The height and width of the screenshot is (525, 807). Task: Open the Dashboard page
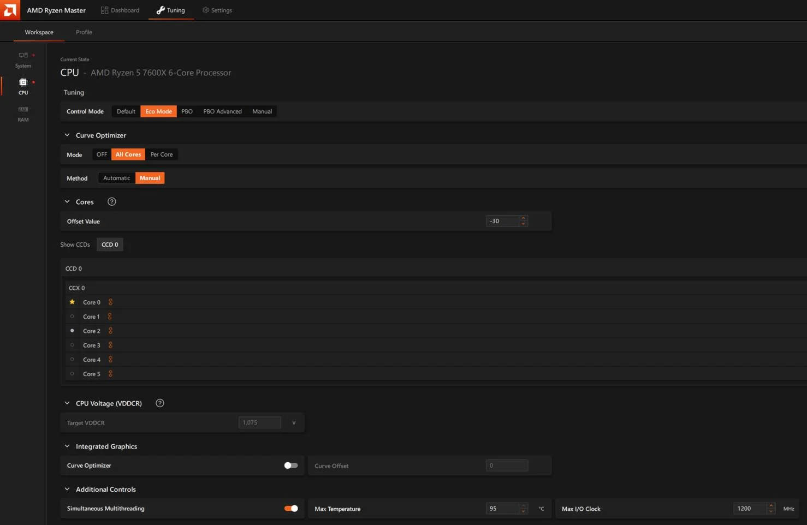120,10
